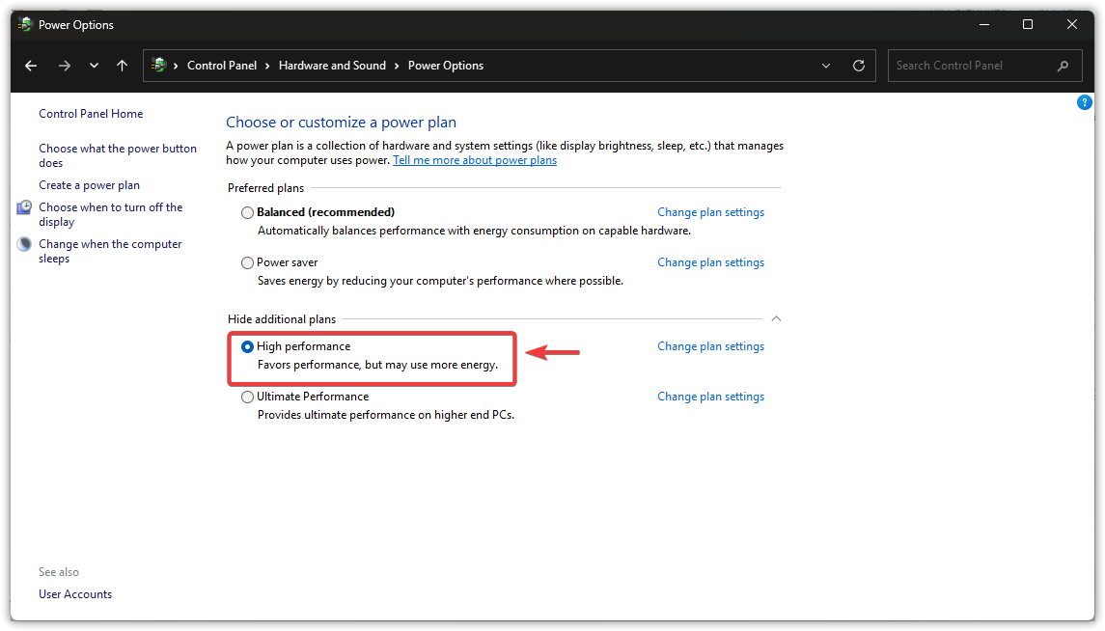1105x631 pixels.
Task: Go up one level with Up arrow
Action: (x=122, y=66)
